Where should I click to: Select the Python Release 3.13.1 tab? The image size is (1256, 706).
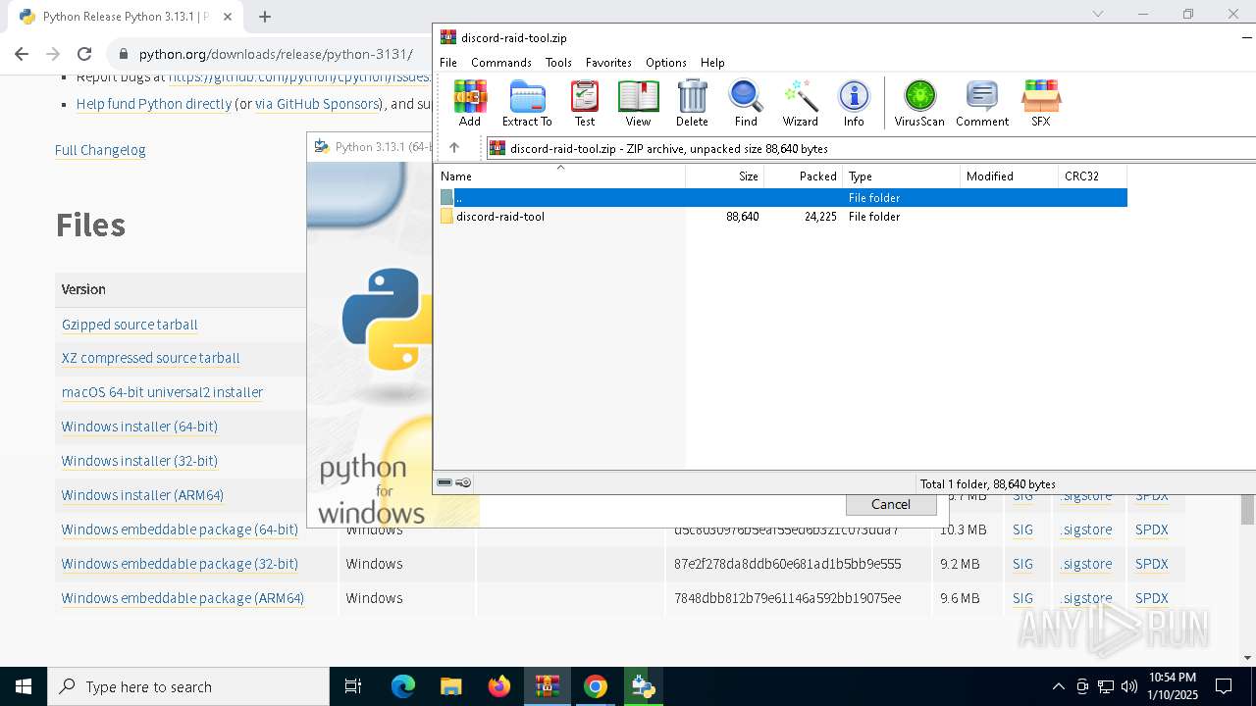(x=124, y=17)
